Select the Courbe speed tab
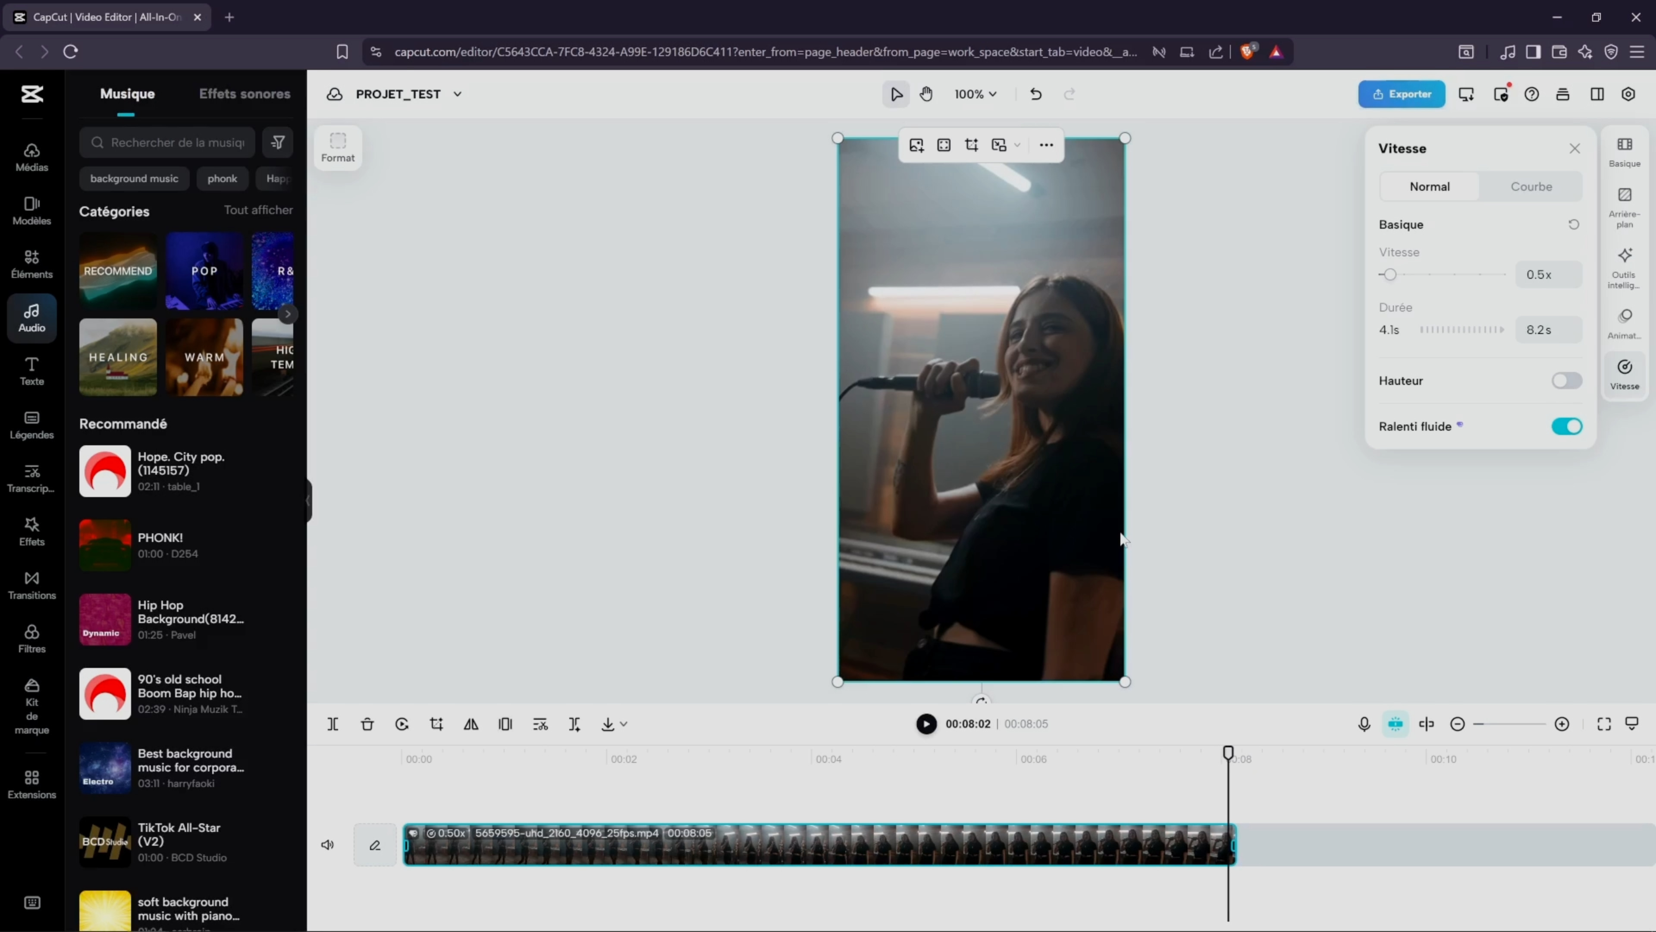Viewport: 1656px width, 932px height. click(1531, 186)
